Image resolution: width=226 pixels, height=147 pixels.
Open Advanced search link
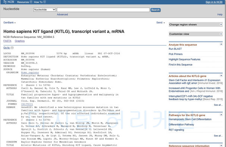coord(62,14)
